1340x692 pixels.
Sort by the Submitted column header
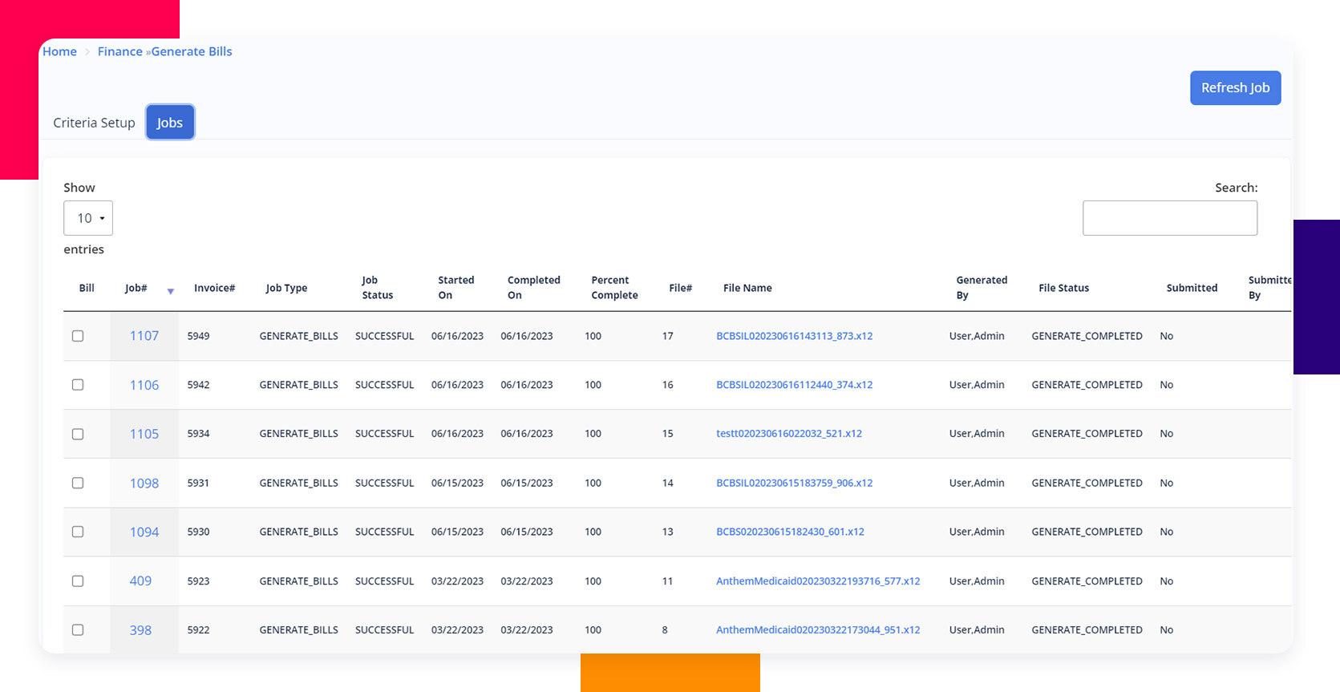pos(1192,288)
